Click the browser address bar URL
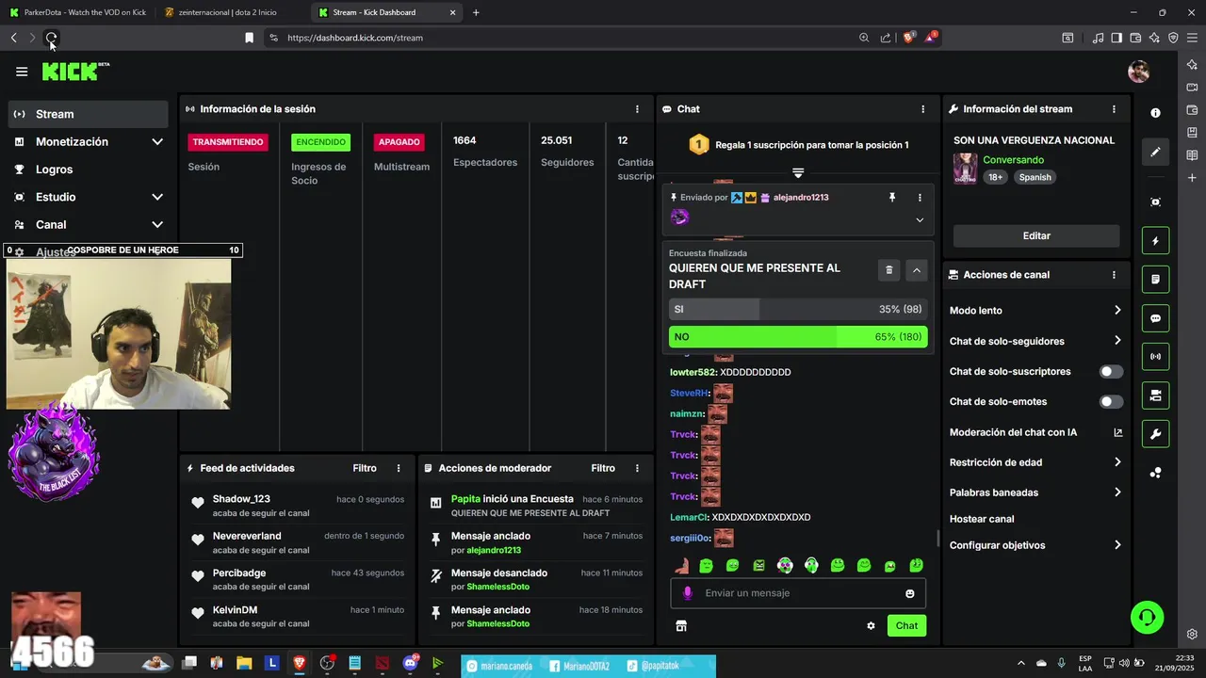The width and height of the screenshot is (1206, 678). (355, 38)
